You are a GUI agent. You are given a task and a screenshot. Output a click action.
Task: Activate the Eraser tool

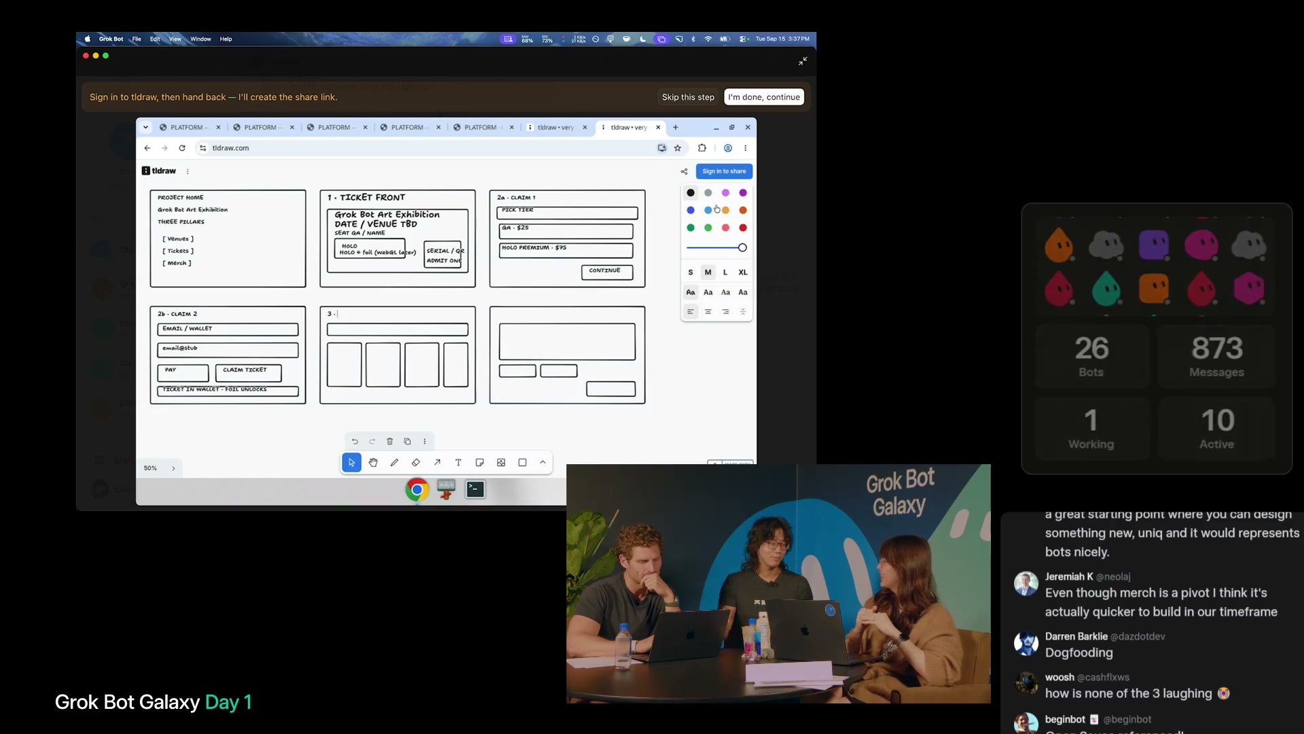[416, 463]
